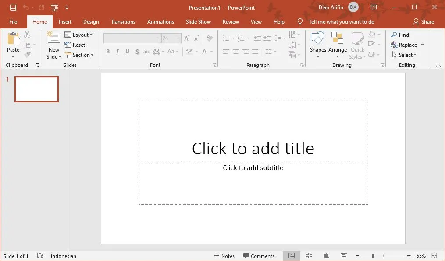Open the font size dropdown
The height and width of the screenshot is (261, 445).
tap(178, 38)
